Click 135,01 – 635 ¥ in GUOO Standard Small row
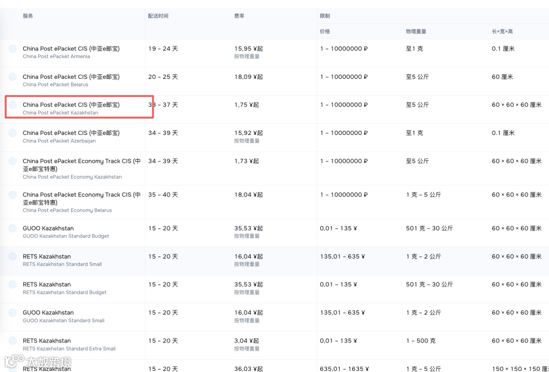The height and width of the screenshot is (372, 549). tap(343, 312)
